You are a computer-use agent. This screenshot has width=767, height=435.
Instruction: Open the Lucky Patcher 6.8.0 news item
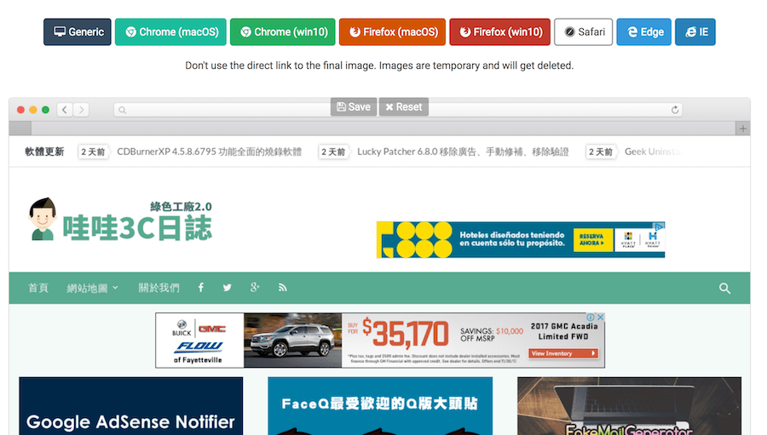[x=463, y=152]
